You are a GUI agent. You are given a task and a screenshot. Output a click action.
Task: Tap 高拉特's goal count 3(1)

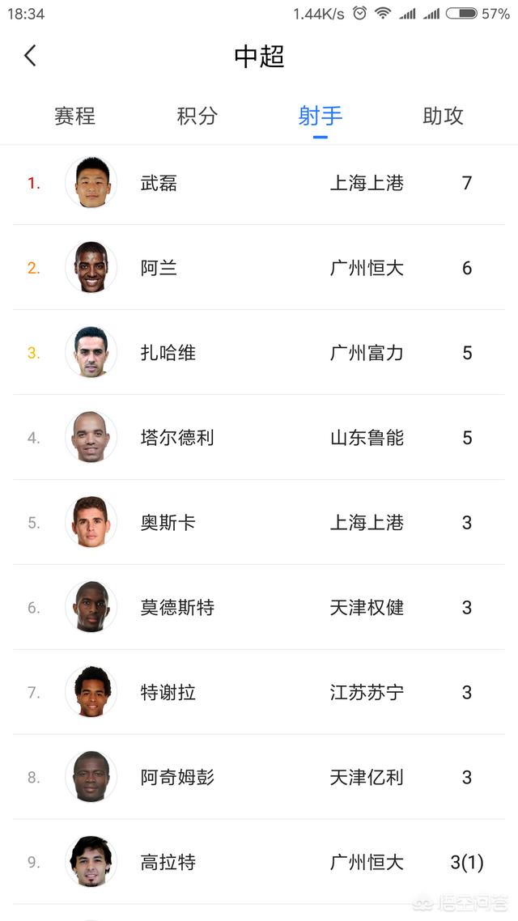467,863
